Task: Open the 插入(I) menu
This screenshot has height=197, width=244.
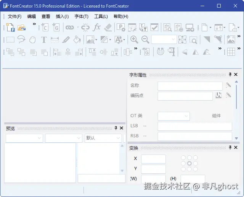Action: pyautogui.click(x=62, y=16)
